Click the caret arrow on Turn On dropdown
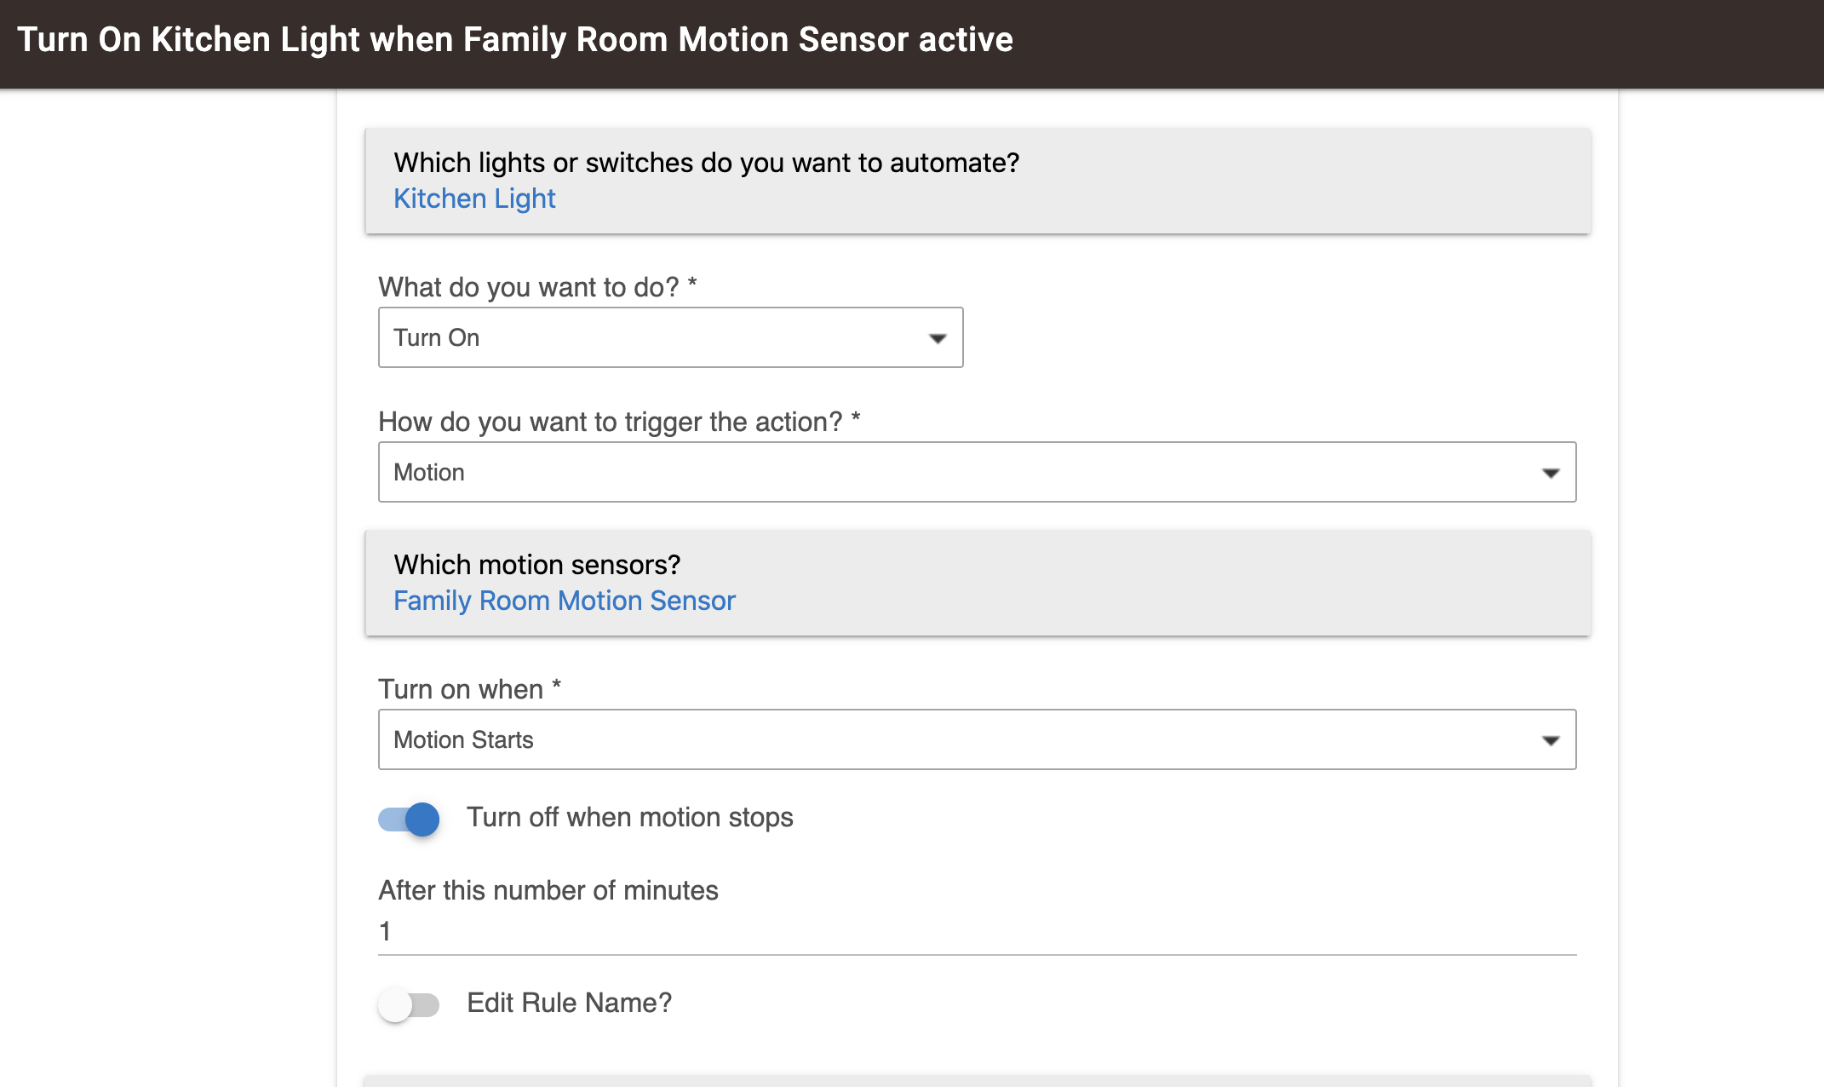The width and height of the screenshot is (1824, 1087). [938, 338]
